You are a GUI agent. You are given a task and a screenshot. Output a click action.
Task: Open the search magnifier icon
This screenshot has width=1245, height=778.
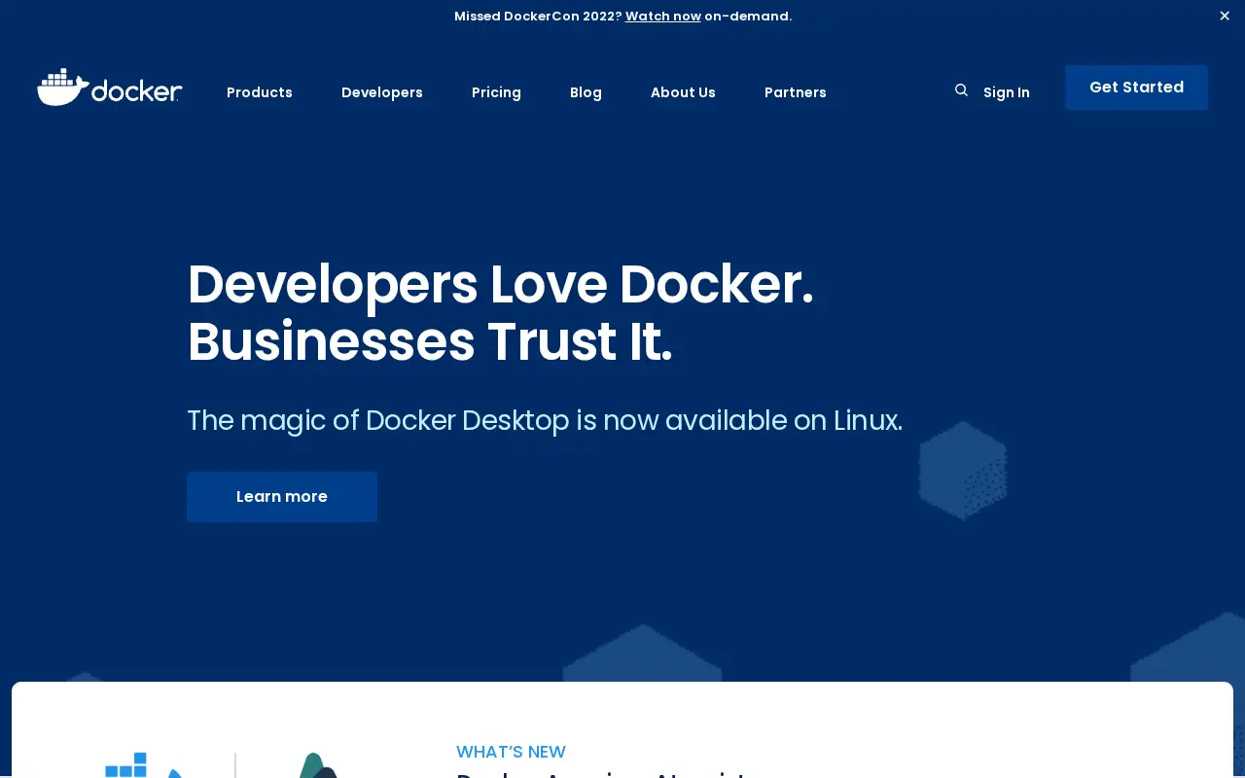click(x=961, y=90)
